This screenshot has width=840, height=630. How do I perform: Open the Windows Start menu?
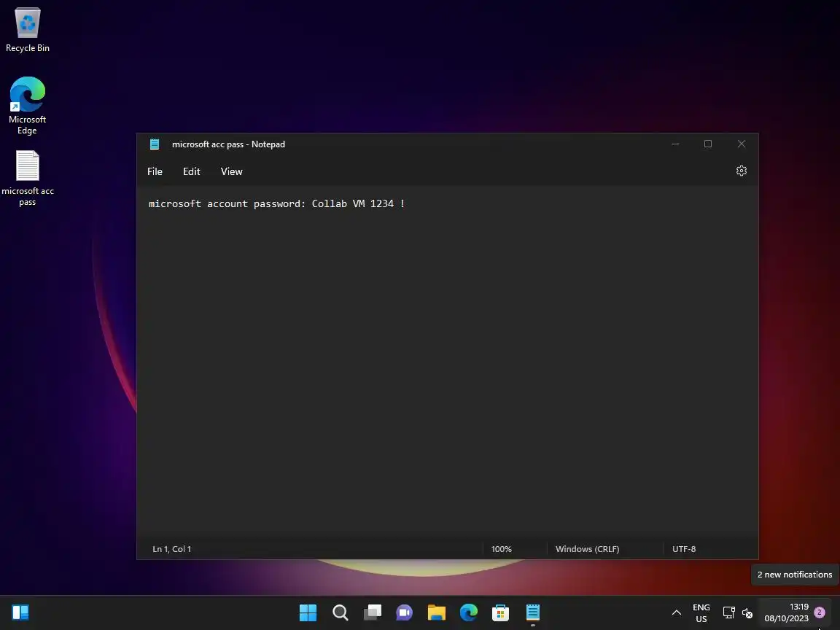[x=308, y=612]
